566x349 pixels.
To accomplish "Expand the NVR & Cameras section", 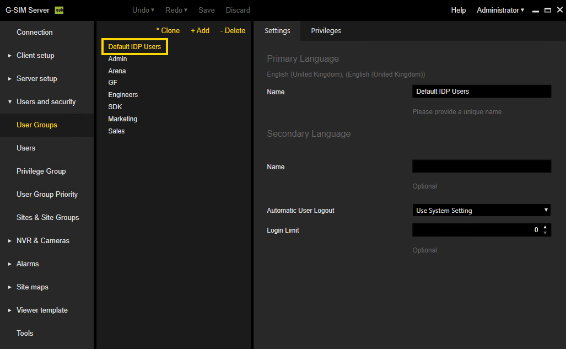I will pyautogui.click(x=10, y=241).
